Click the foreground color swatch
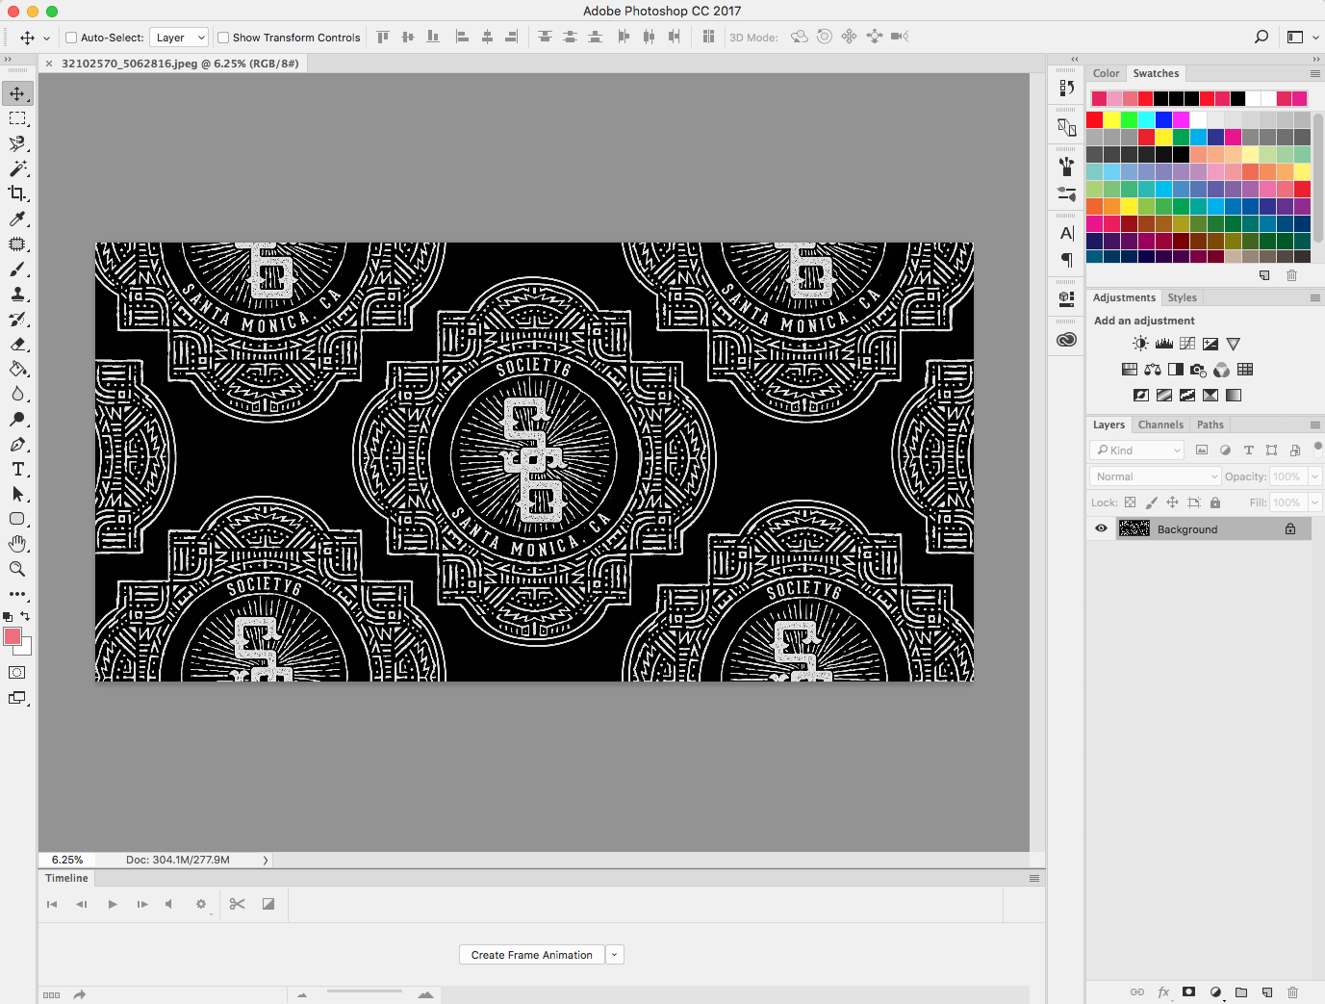Viewport: 1325px width, 1004px height. [13, 636]
